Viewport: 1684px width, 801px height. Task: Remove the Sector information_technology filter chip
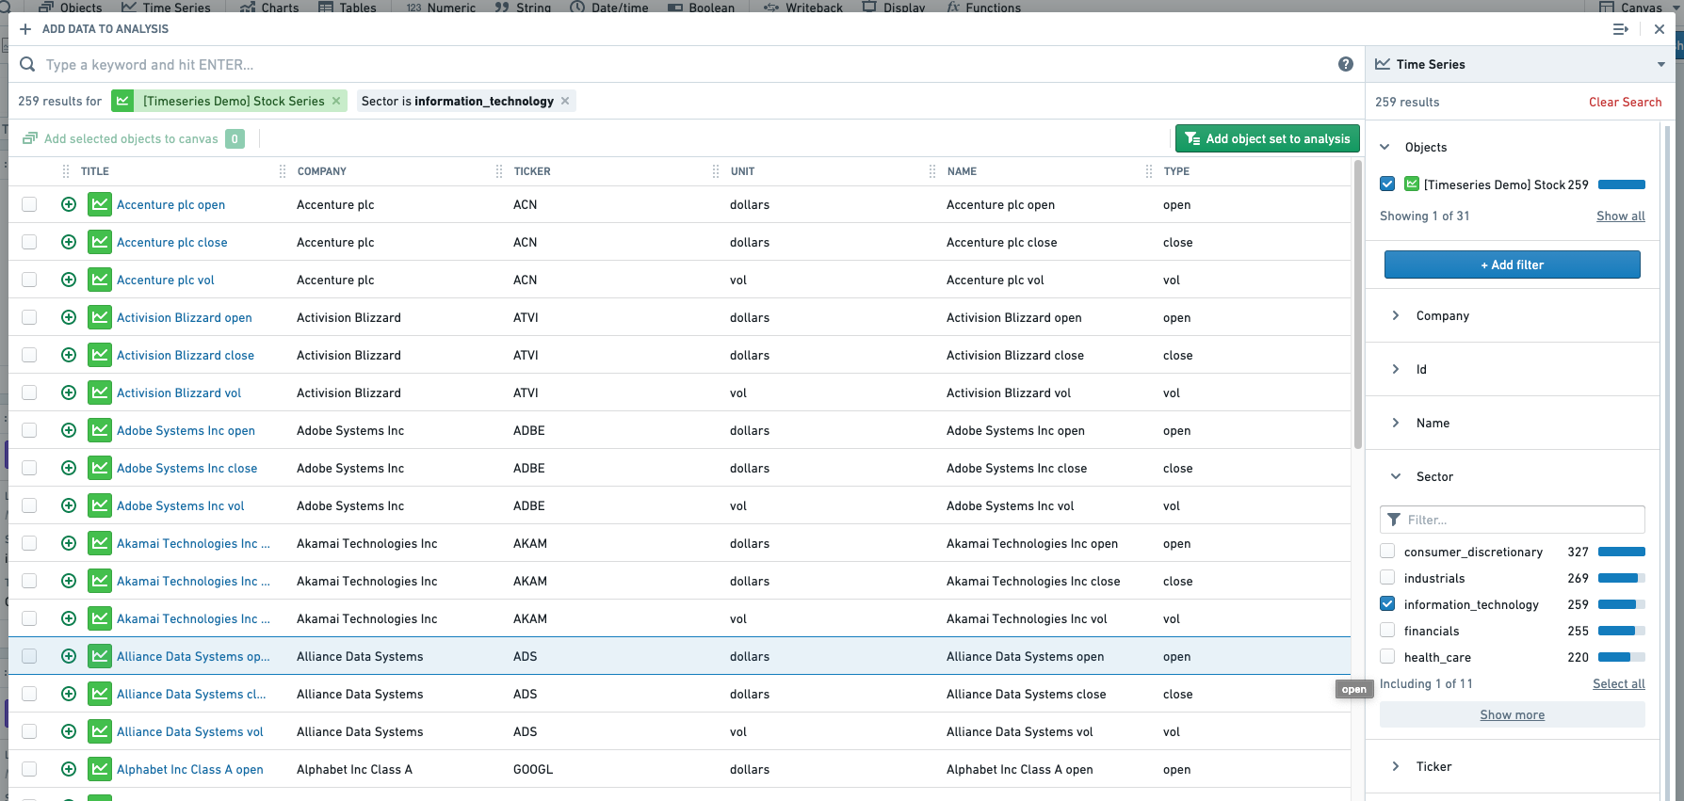tap(565, 101)
